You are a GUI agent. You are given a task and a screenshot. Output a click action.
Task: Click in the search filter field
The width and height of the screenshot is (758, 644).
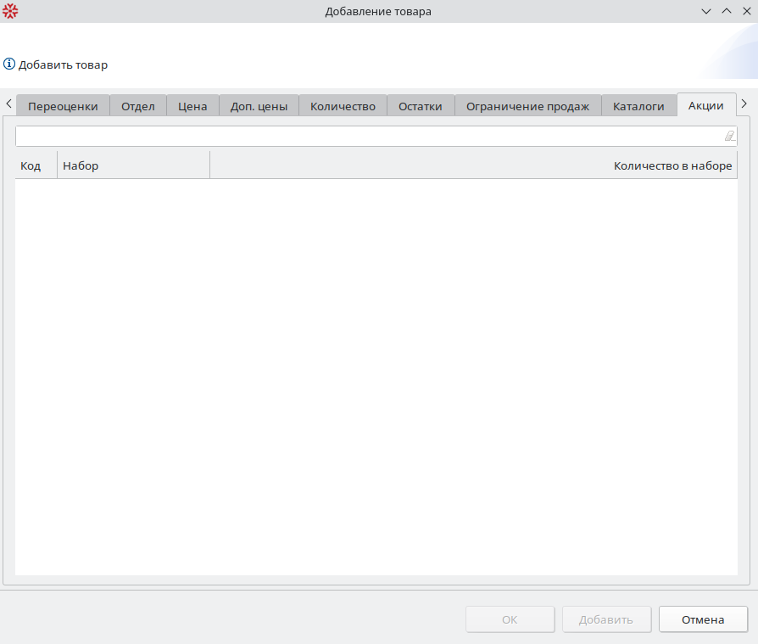point(365,136)
